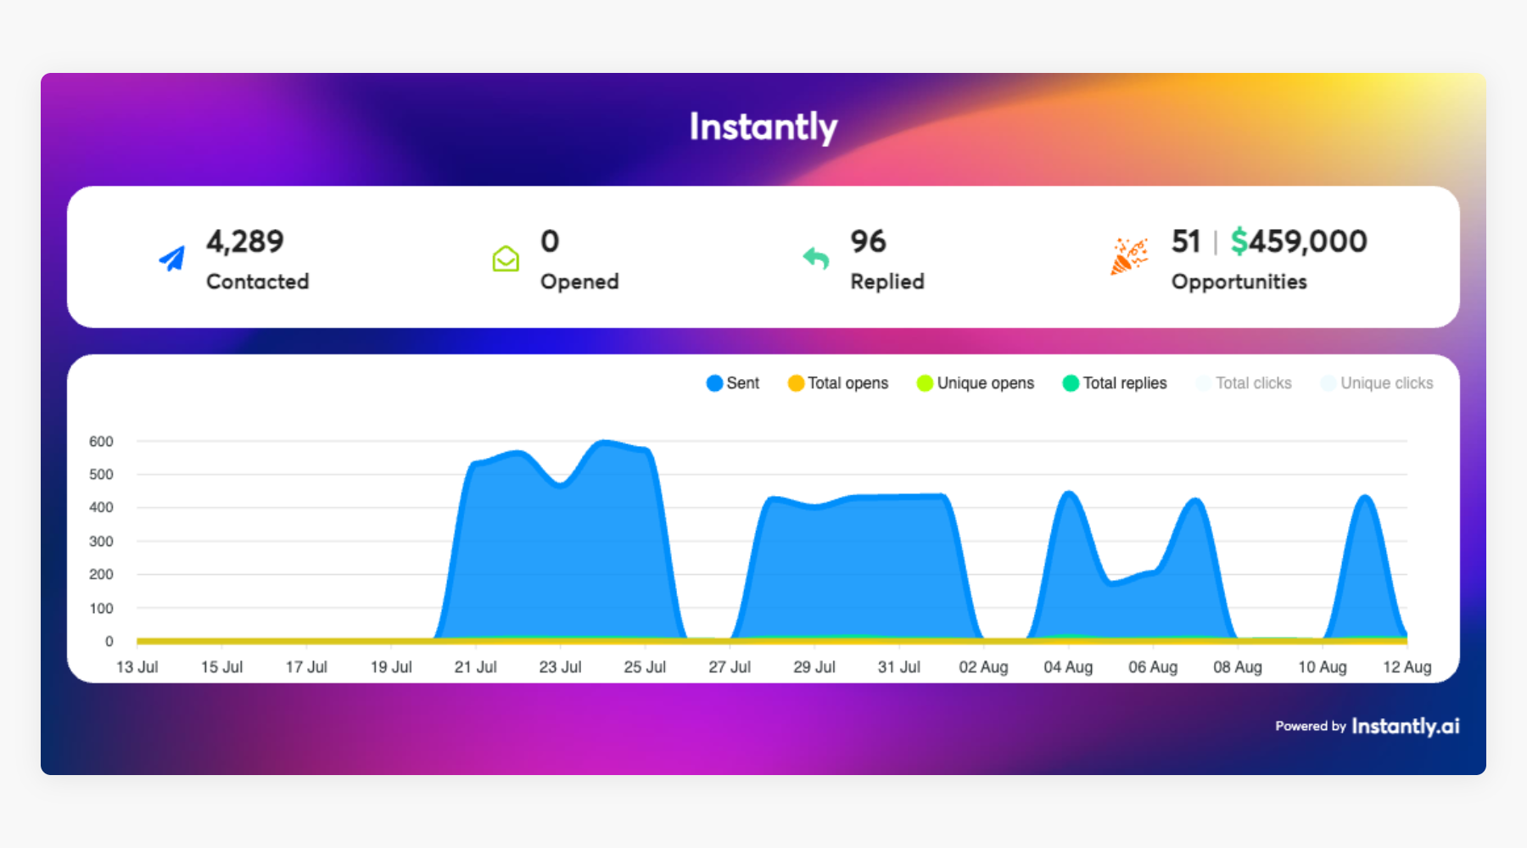Screen dimensions: 1527x848
Task: Click the 600 y-axis value
Action: 101,442
